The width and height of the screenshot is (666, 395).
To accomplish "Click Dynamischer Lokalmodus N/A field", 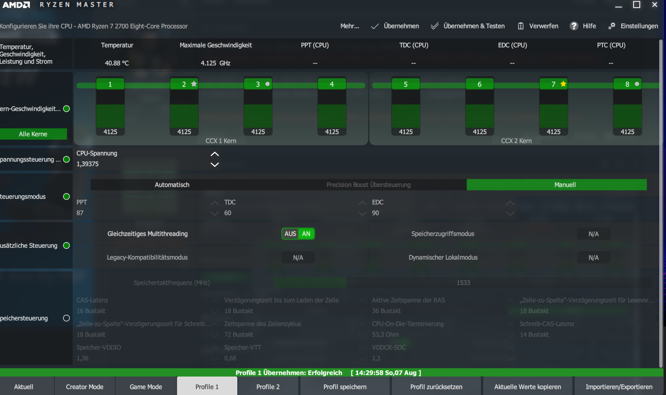I will click(x=594, y=258).
